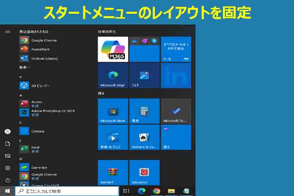Open the calculator tile
This screenshot has width=294, height=196.
tap(144, 111)
